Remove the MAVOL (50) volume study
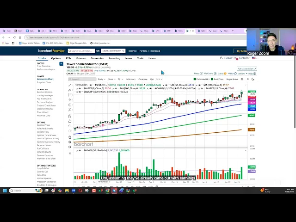This screenshot has width=296, height=222. point(77,150)
